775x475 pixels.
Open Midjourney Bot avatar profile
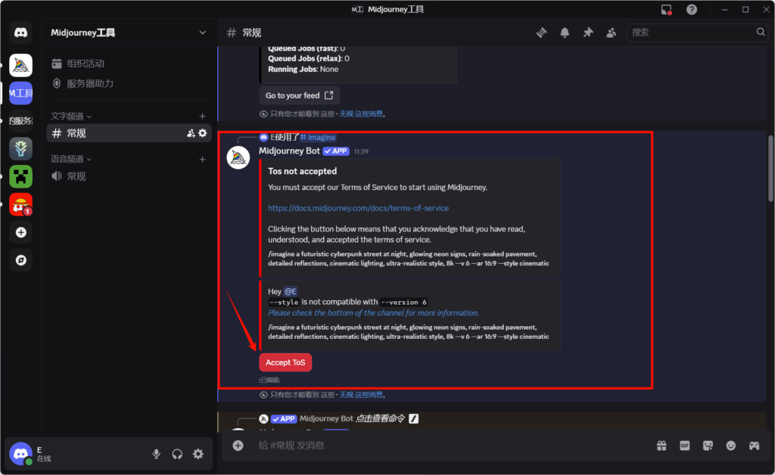[x=238, y=157]
